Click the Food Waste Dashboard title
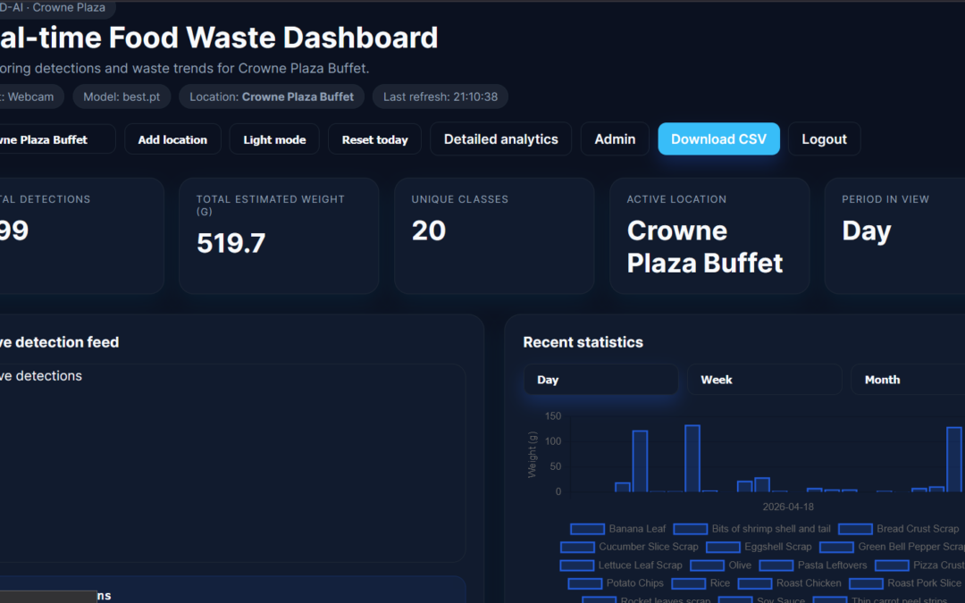Image resolution: width=965 pixels, height=603 pixels. coord(219,38)
